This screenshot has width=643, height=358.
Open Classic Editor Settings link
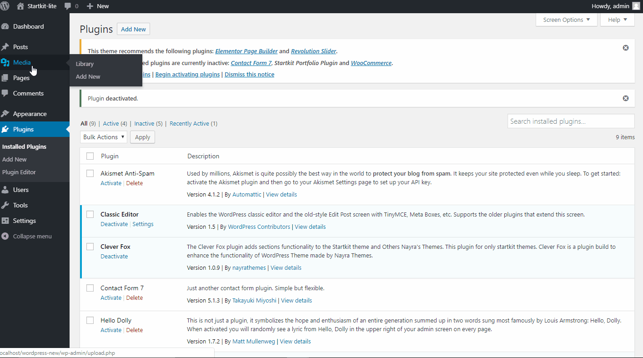143,224
